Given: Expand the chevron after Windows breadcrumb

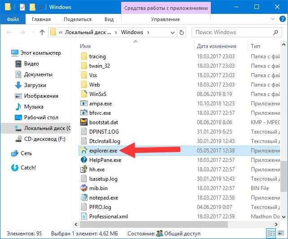Looking at the screenshot, I should pos(148,32).
